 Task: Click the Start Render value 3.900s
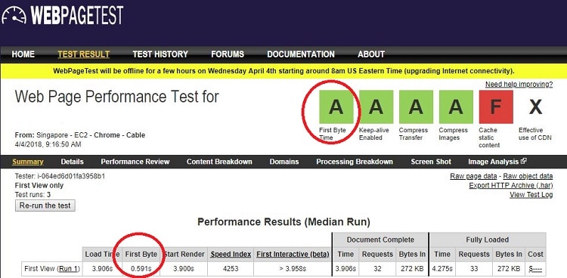(184, 269)
